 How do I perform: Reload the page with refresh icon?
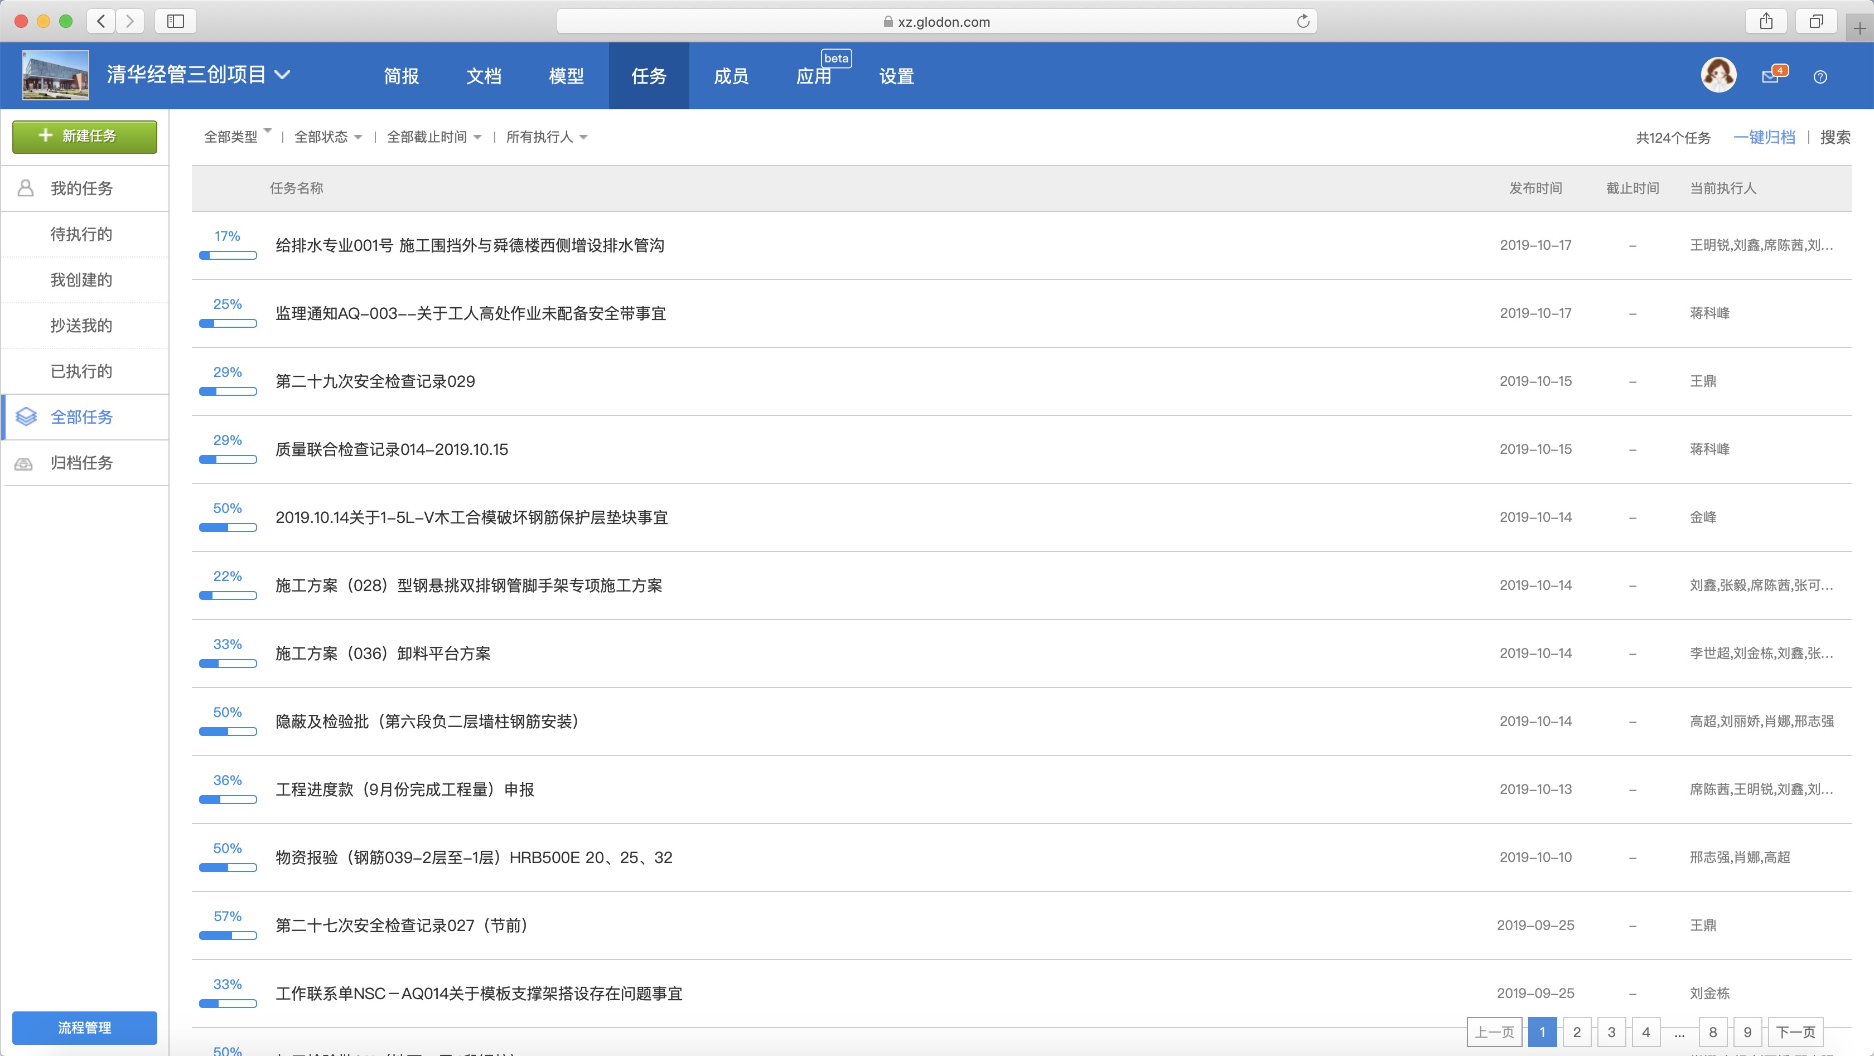[1303, 21]
